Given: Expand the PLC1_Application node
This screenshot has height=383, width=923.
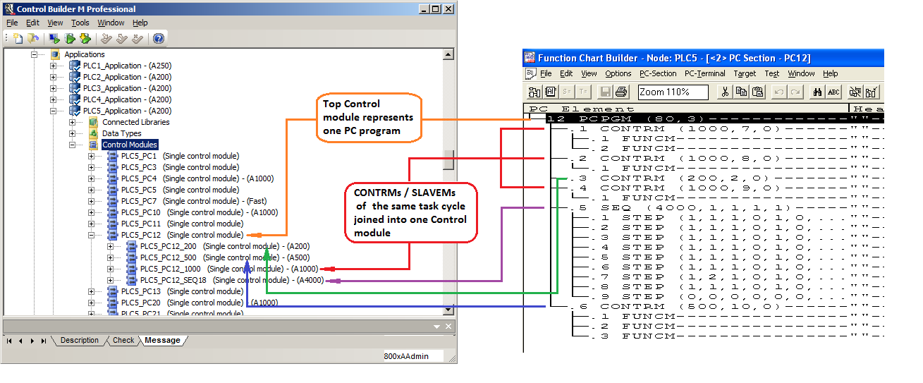Looking at the screenshot, I should pyautogui.click(x=54, y=66).
